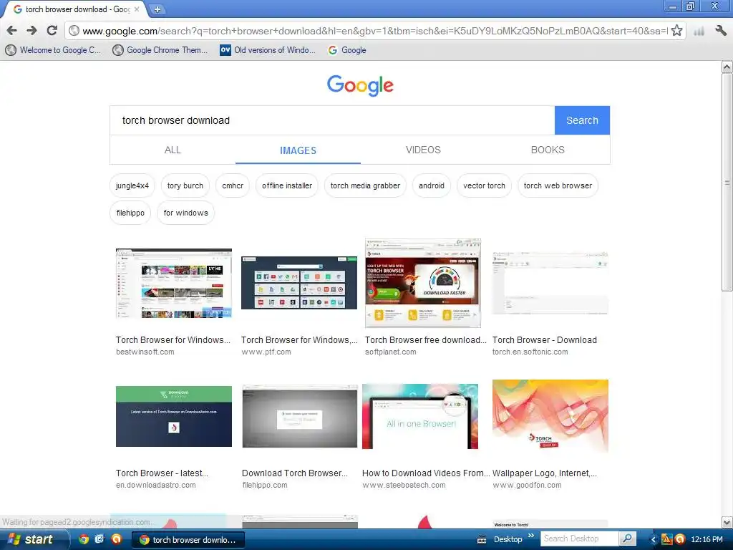The image size is (733, 550).
Task: Select the jungle4x4 suggestion chip
Action: coord(132,185)
